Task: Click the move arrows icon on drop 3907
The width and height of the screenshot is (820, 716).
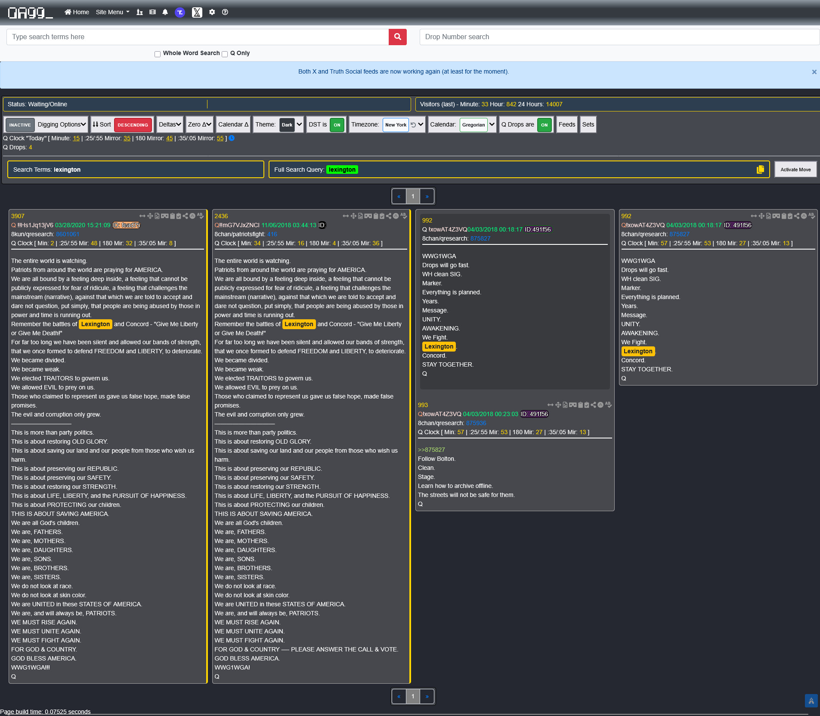Action: coord(150,216)
